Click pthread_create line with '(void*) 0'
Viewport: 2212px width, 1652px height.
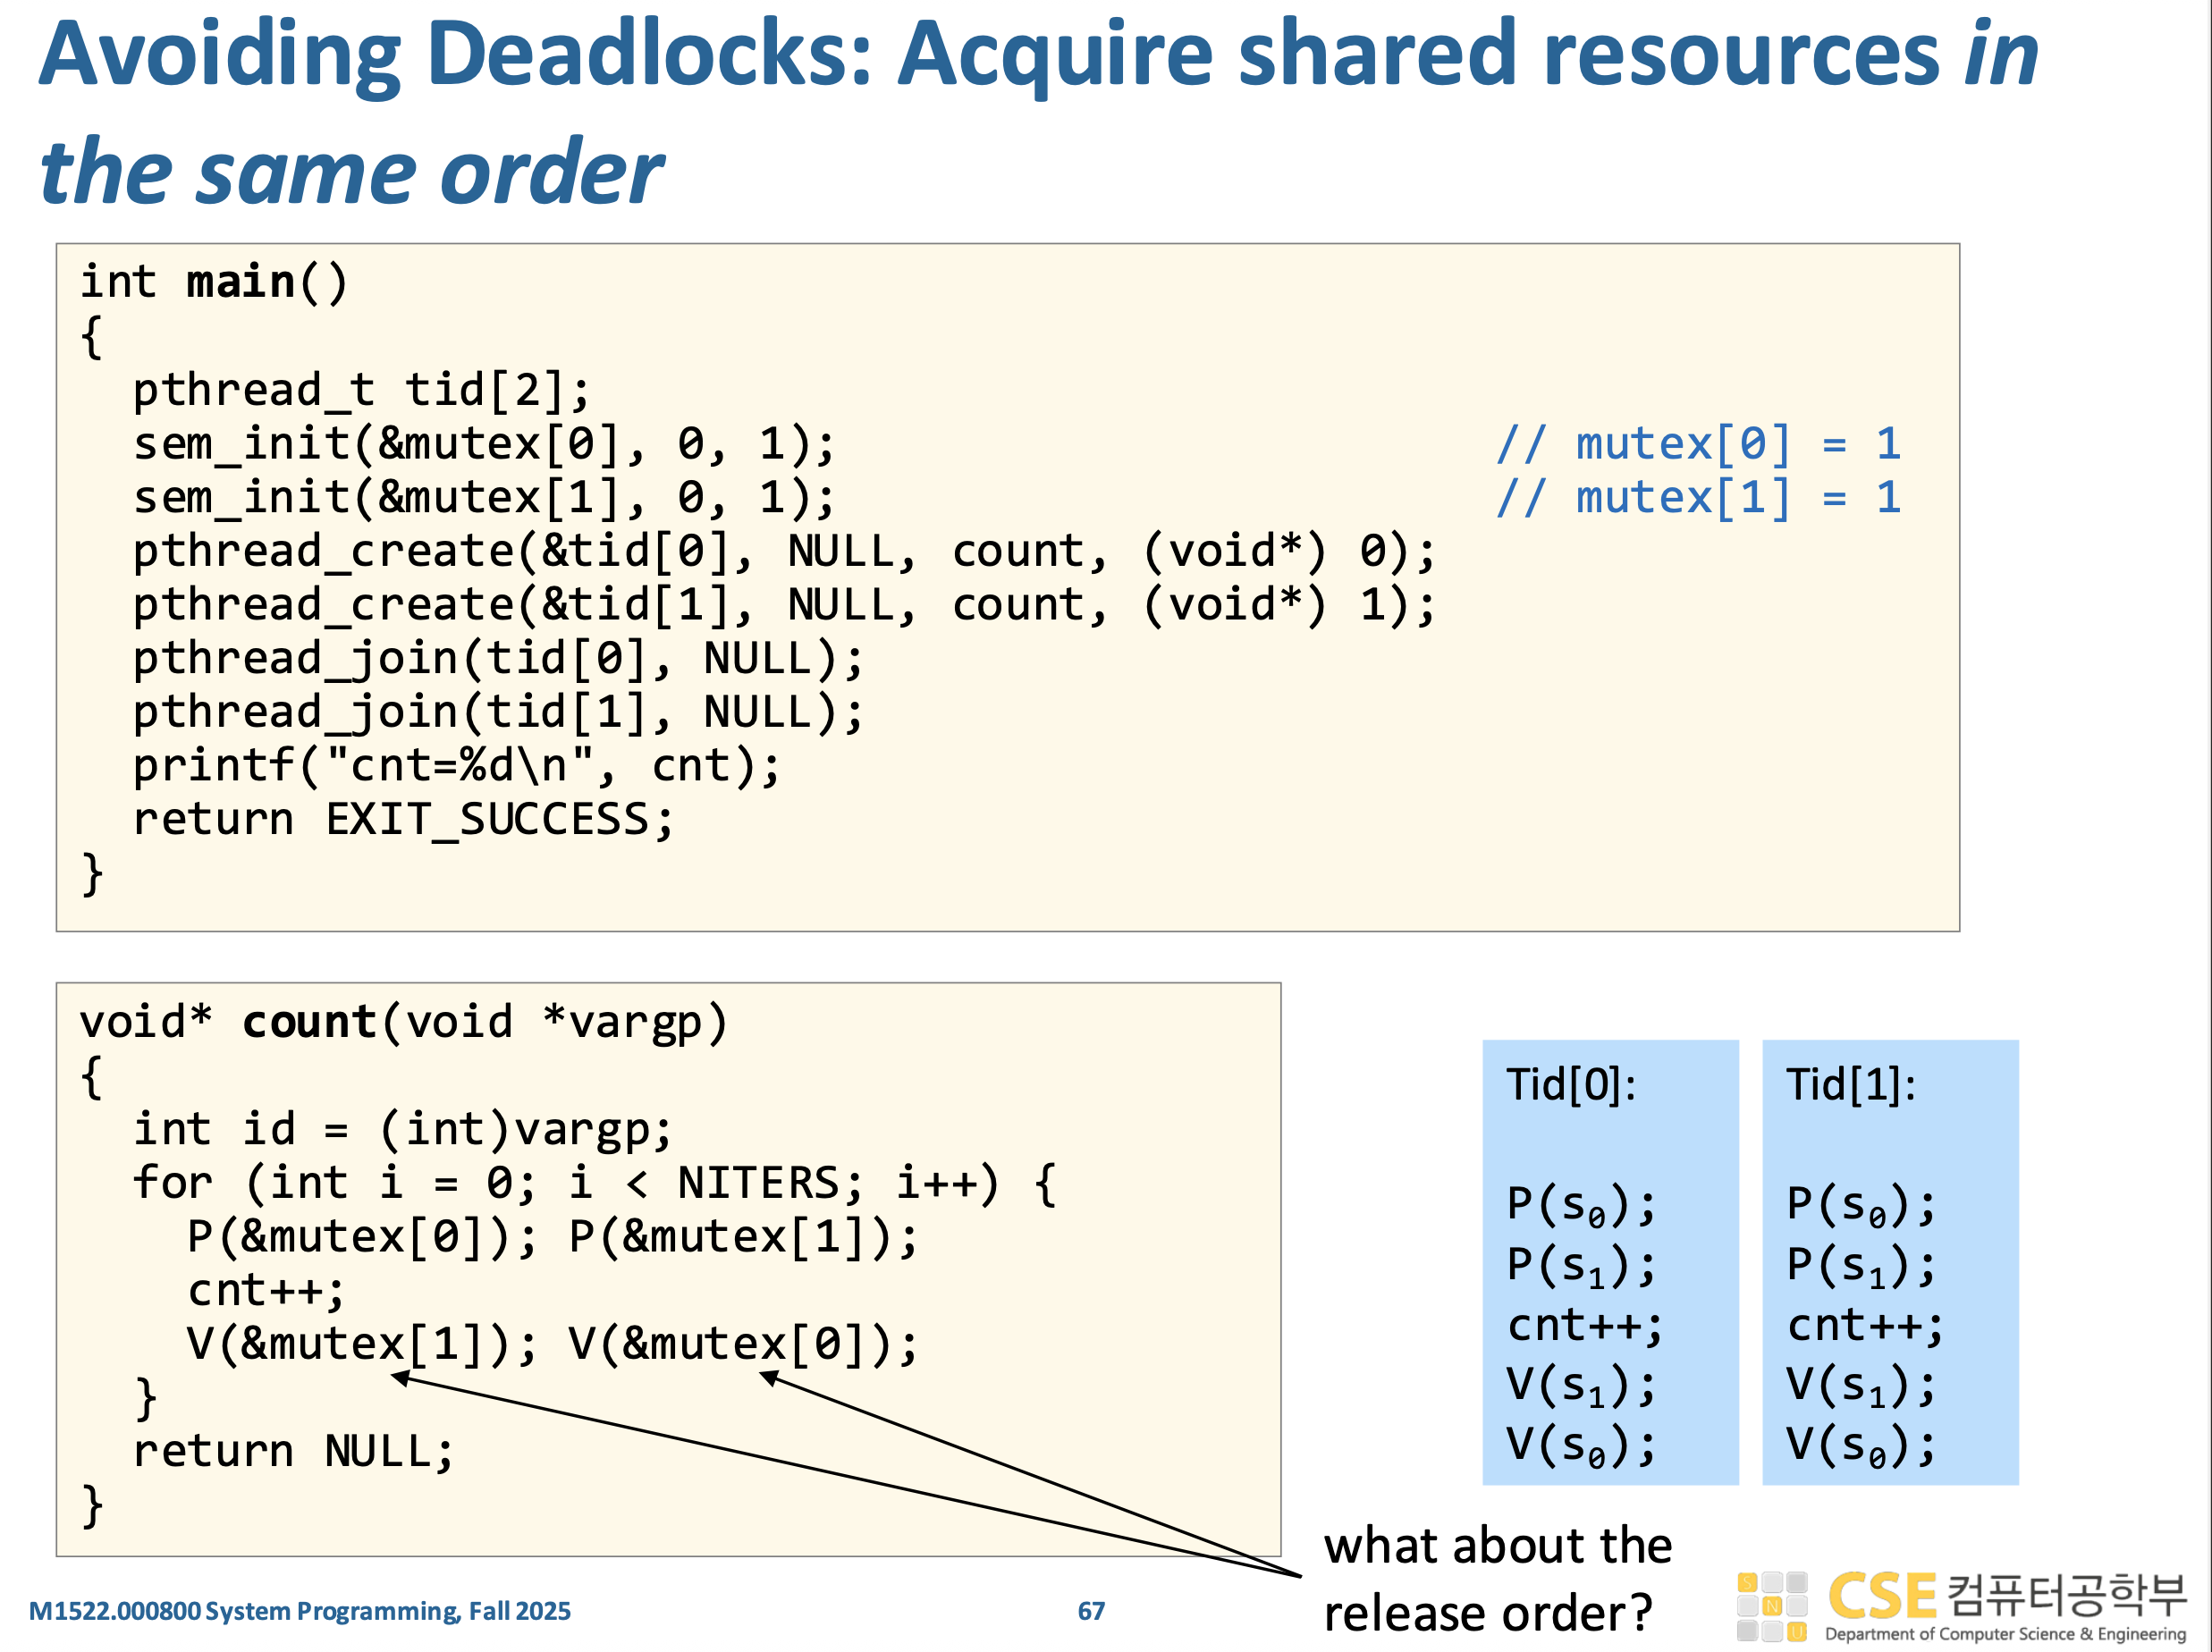click(784, 551)
